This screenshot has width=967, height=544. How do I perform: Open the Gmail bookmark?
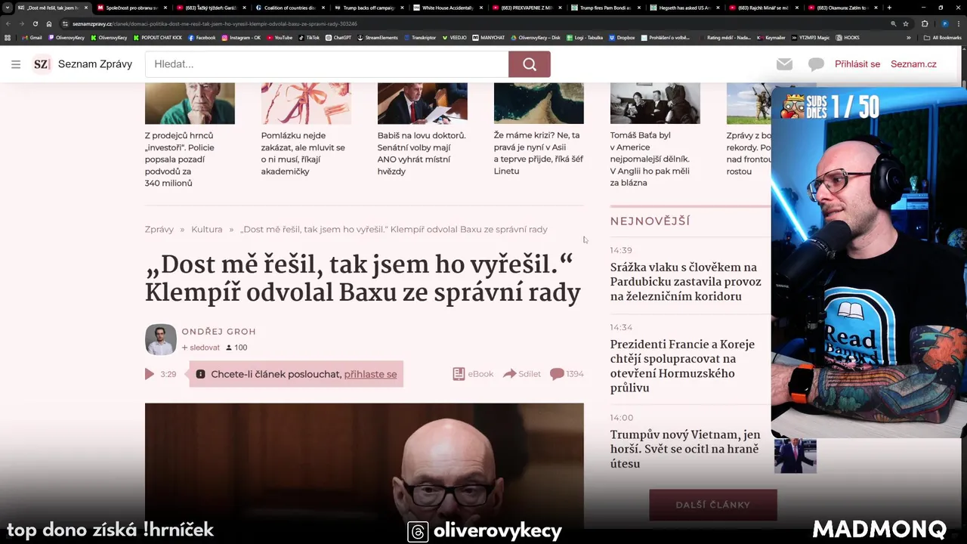[32, 38]
